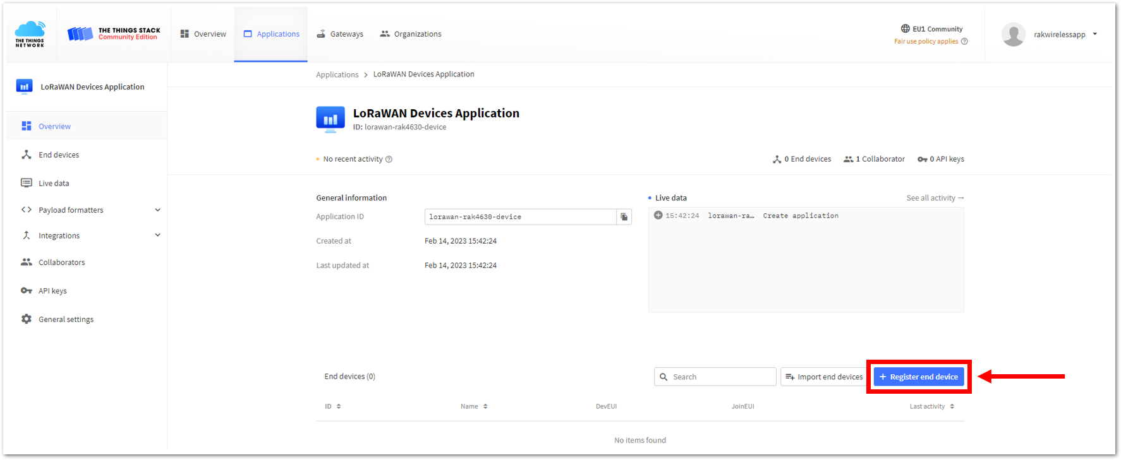
Task: Click the Payload formatters sidebar item
Action: pos(71,210)
